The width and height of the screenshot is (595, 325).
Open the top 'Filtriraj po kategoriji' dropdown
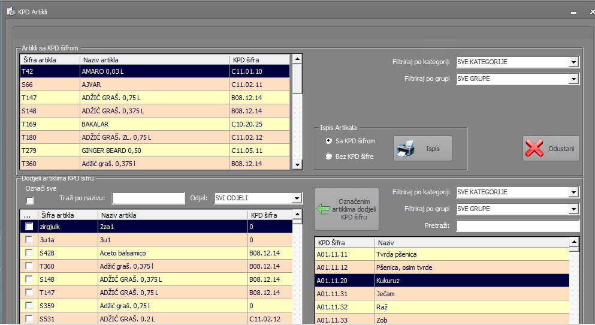coord(573,62)
